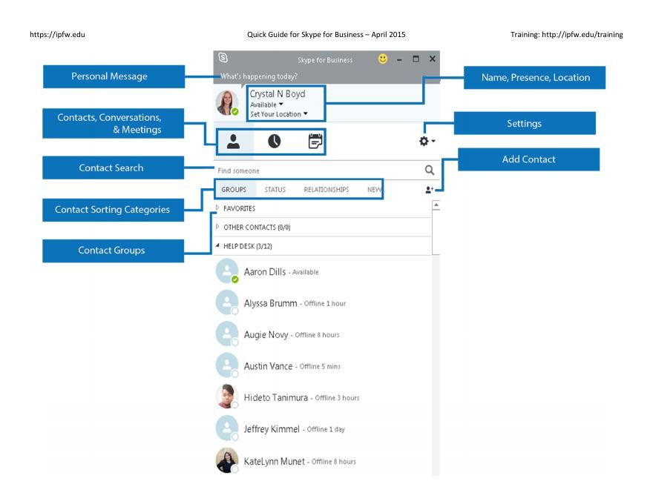
Task: Open Settings gear icon
Action: coord(424,142)
